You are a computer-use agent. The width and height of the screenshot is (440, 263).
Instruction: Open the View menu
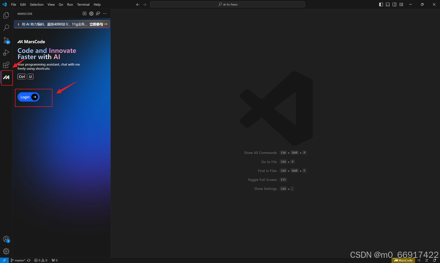point(51,4)
